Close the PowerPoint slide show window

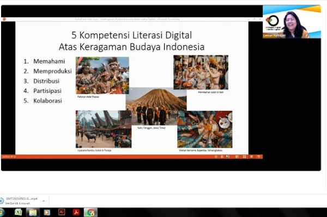tap(259, 19)
